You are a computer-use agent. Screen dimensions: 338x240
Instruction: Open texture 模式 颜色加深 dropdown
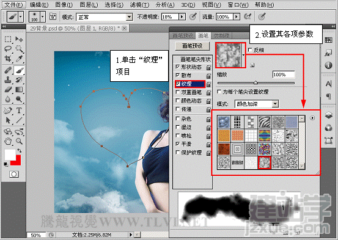click(x=257, y=104)
